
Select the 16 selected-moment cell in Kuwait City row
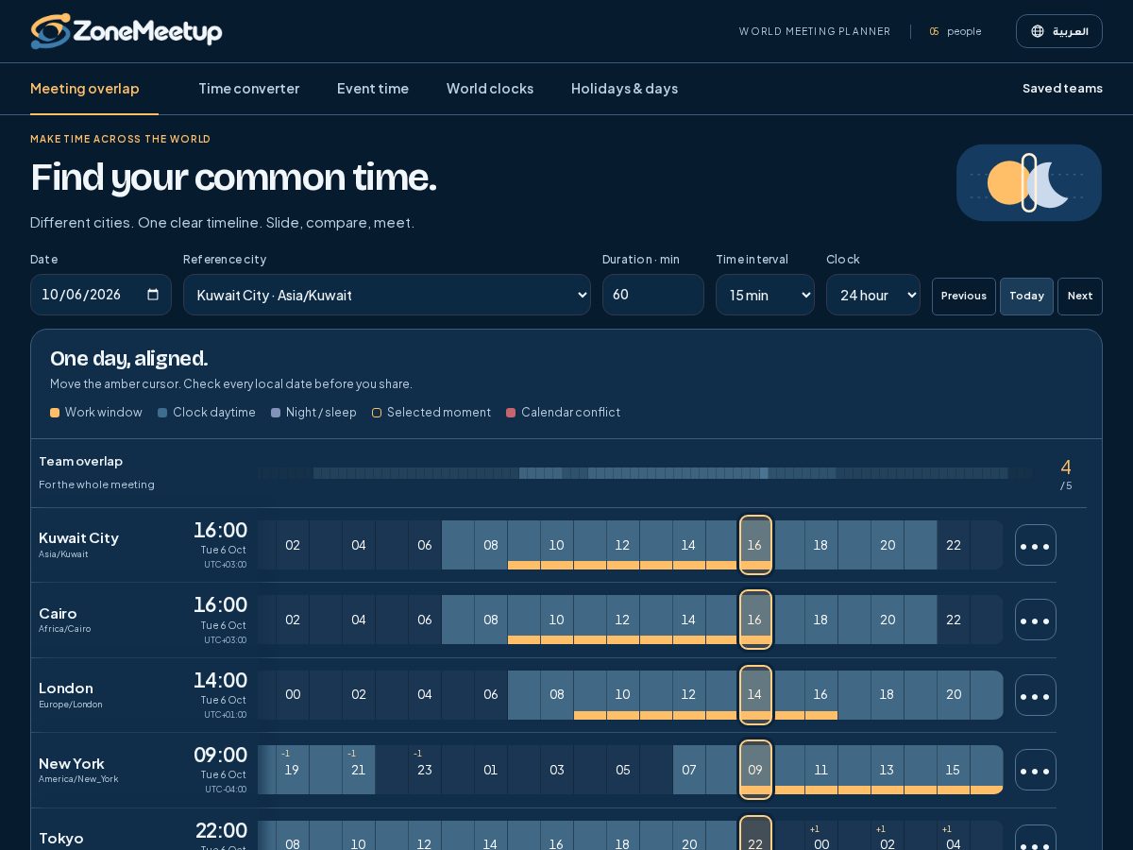755,545
